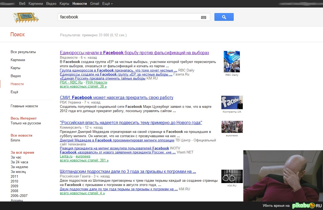Open Gmail from the top navigation bar
The height and width of the screenshot is (210, 323).
click(95, 4)
